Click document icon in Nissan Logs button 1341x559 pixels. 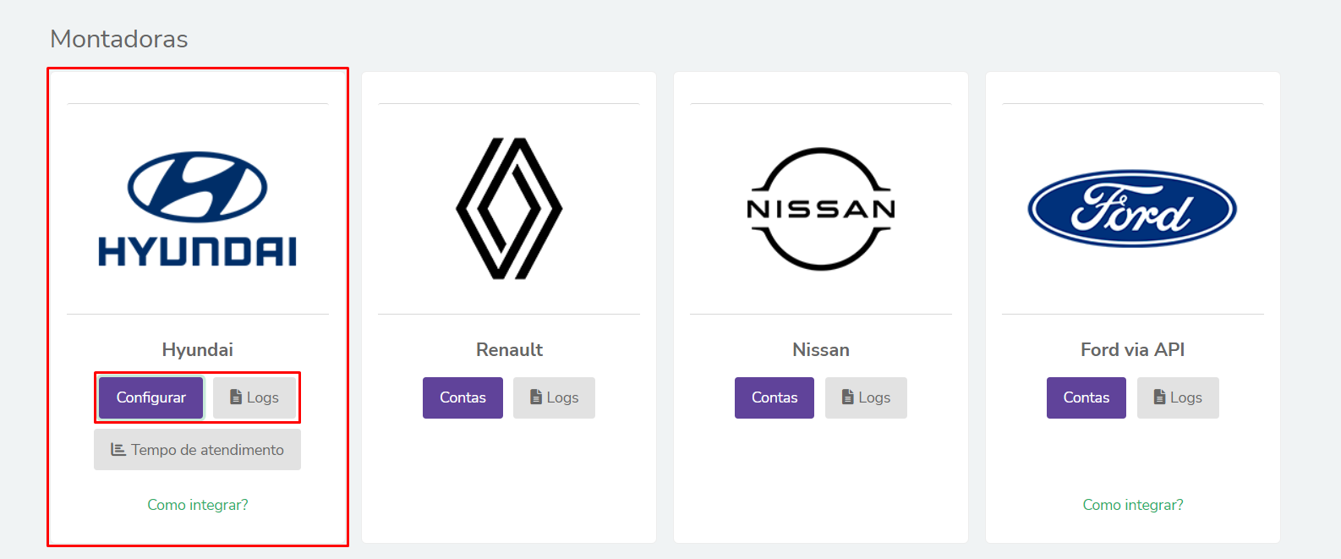847,397
